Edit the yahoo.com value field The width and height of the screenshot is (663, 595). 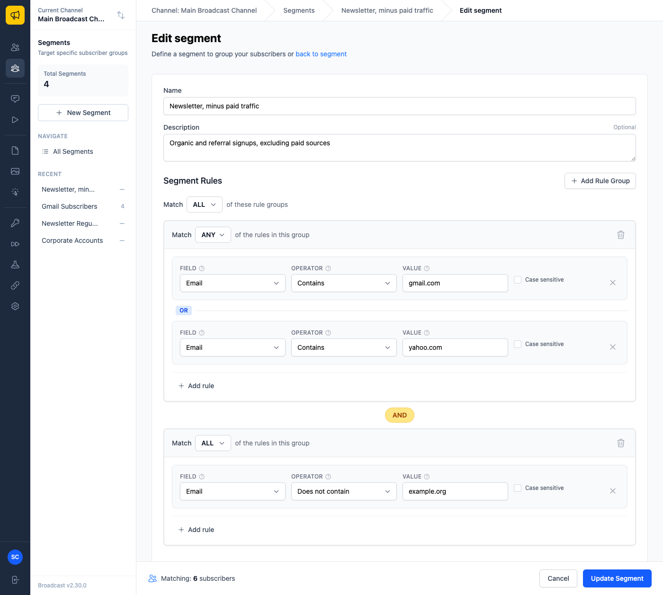coord(455,347)
